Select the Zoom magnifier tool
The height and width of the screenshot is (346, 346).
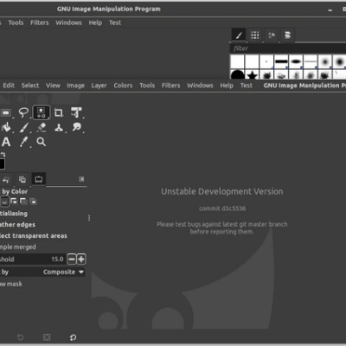[42, 142]
